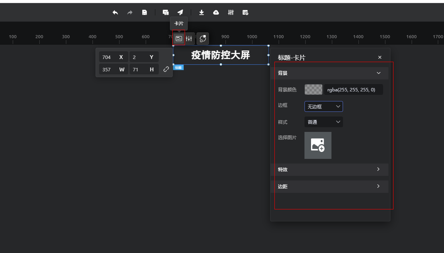
Task: Edit the X position field showing 704
Action: 114,57
